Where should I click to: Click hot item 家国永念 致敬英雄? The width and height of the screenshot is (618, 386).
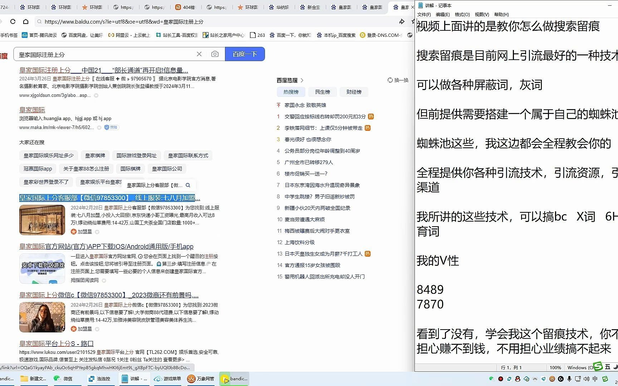[305, 105]
